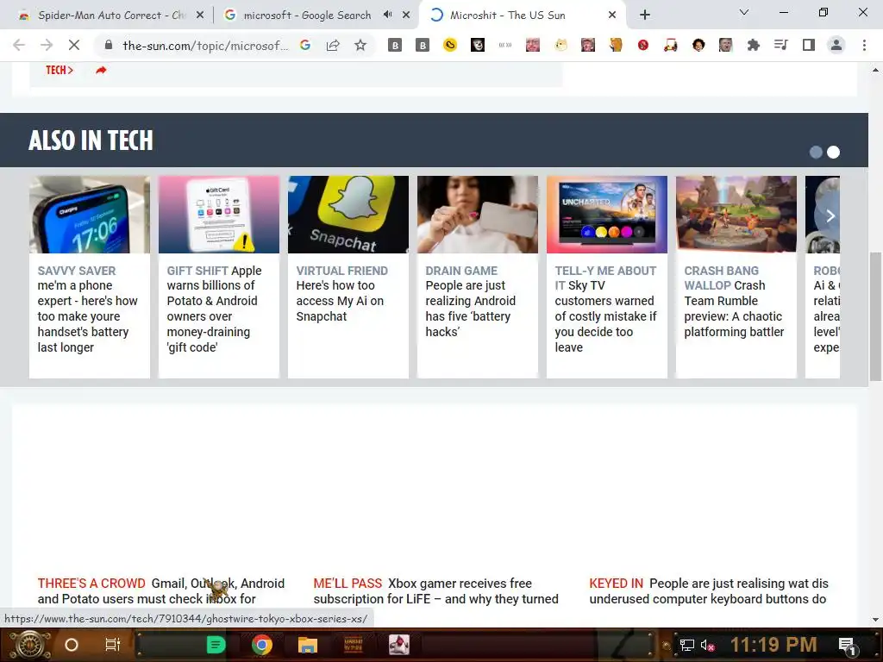Click the golf cart extension icon
Screen dimensions: 883x662
pos(670,45)
